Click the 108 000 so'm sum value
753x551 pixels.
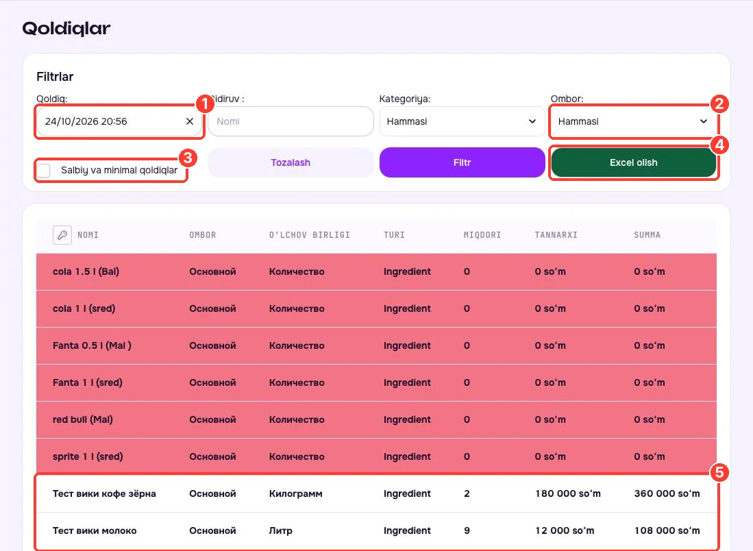pos(667,530)
